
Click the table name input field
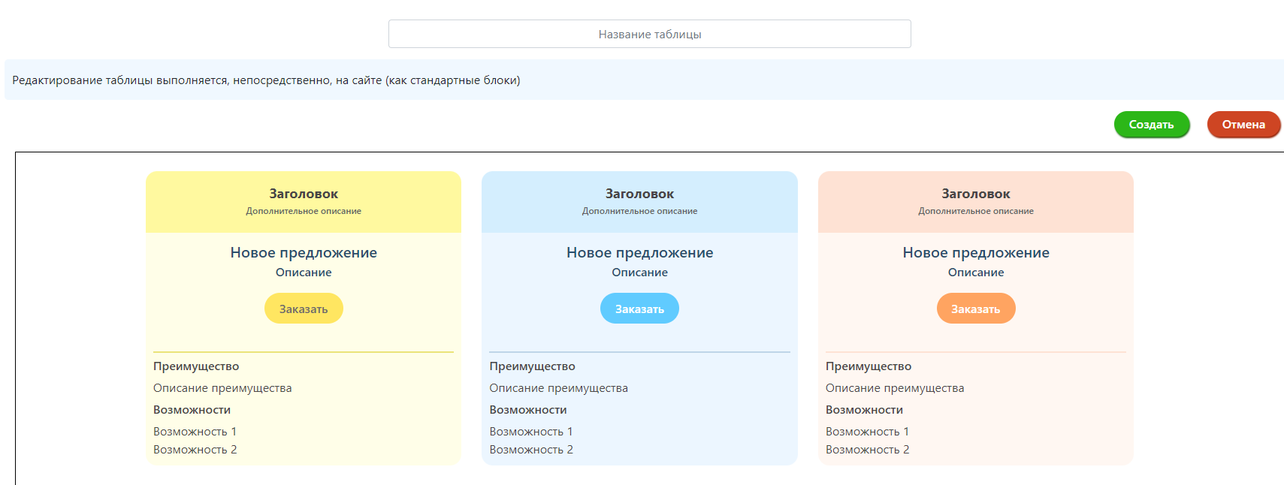[x=649, y=34]
